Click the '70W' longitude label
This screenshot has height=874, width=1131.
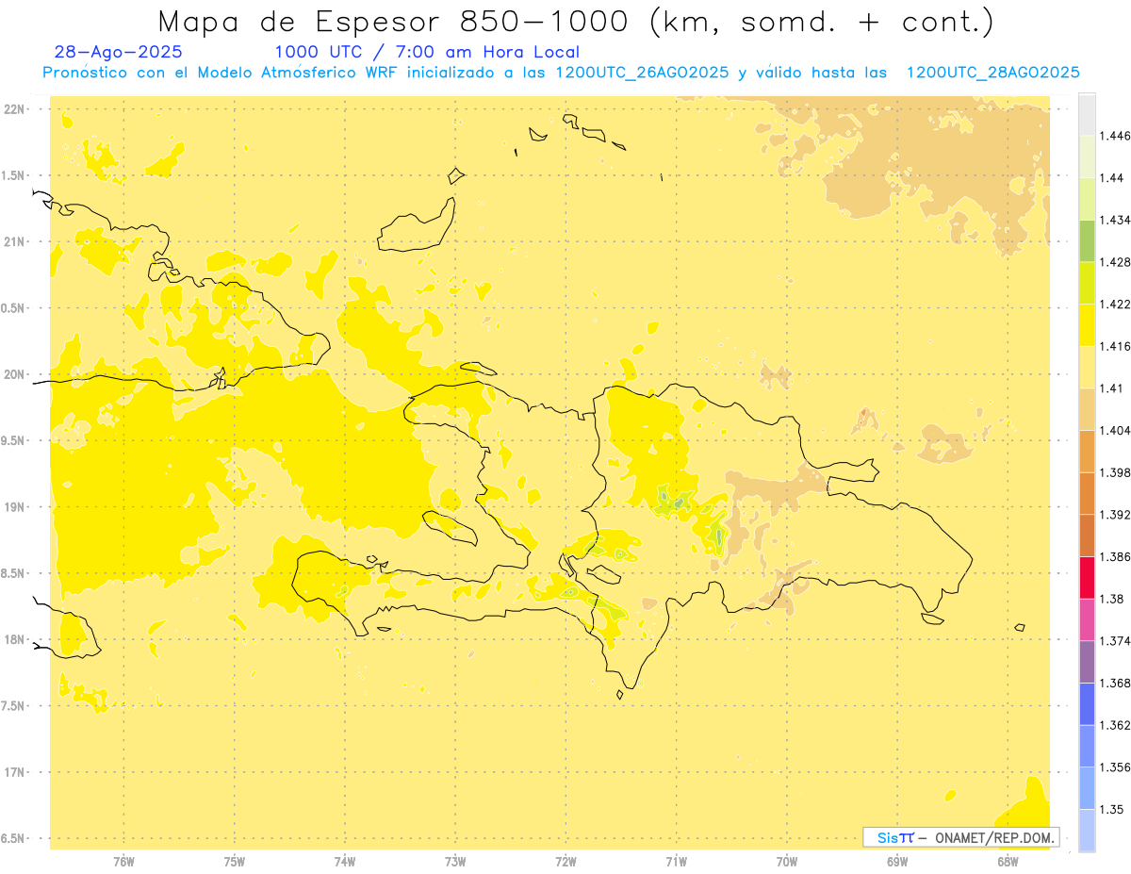pyautogui.click(x=787, y=863)
